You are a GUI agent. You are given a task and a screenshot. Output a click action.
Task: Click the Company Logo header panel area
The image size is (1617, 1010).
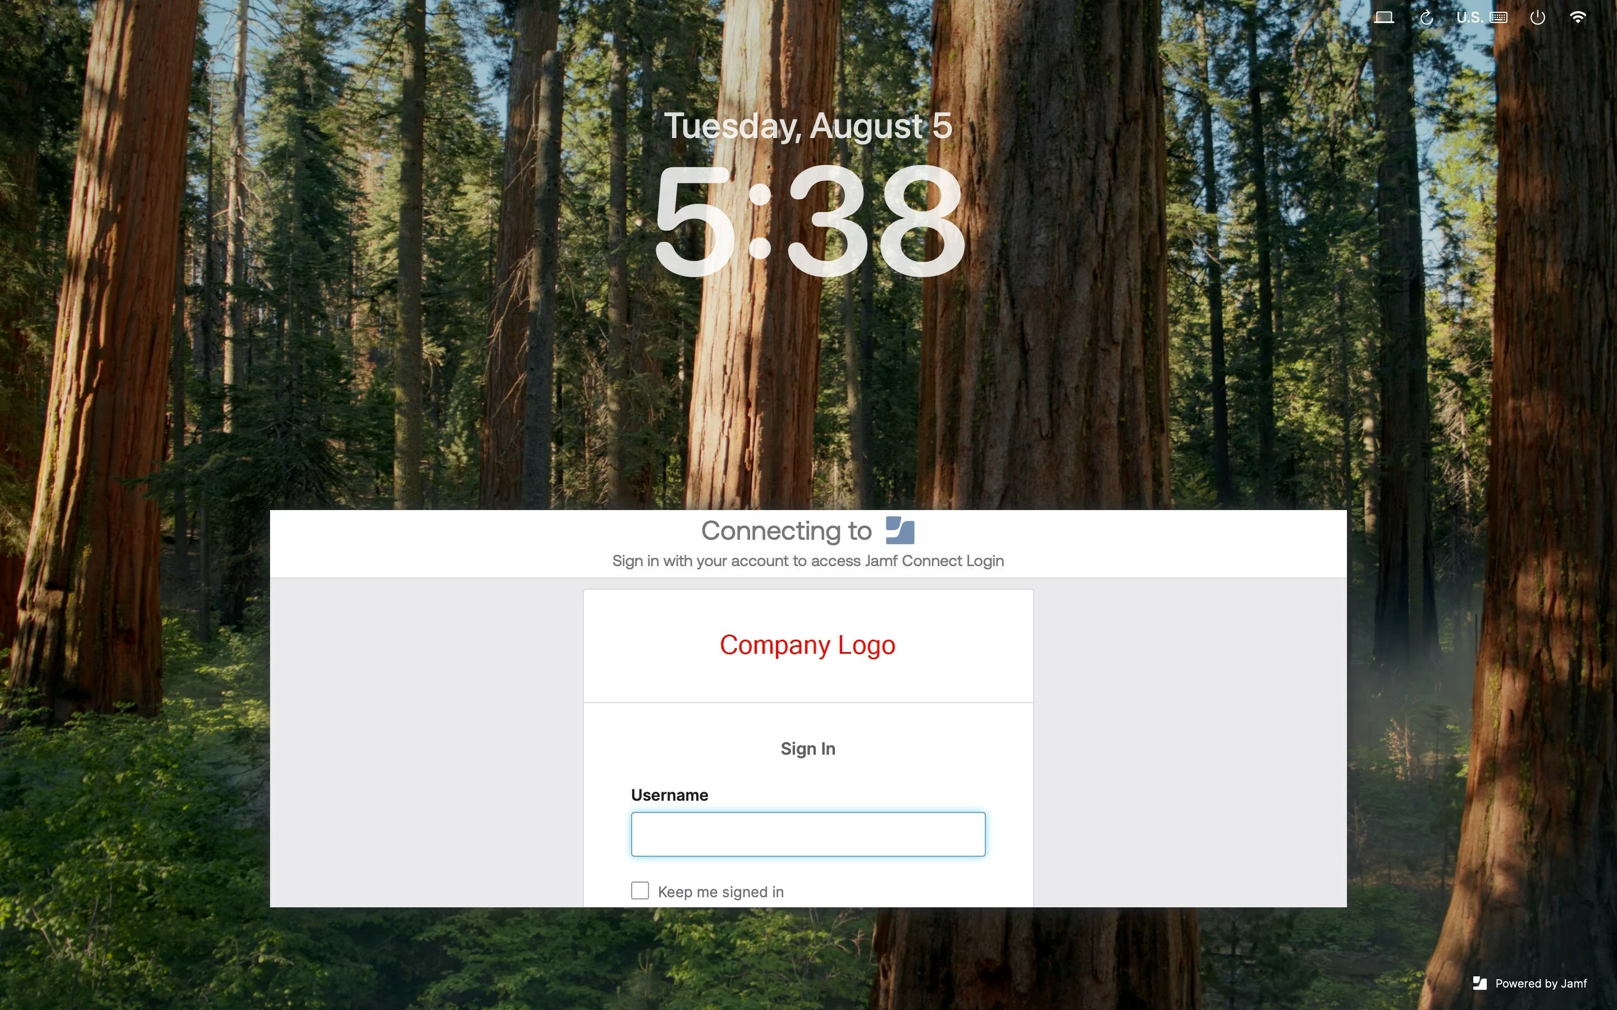808,646
